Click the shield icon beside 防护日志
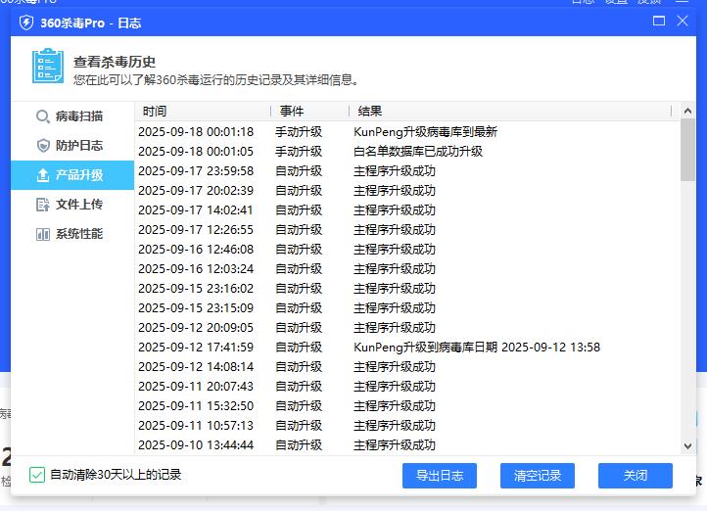This screenshot has height=511, width=707. pyautogui.click(x=43, y=146)
